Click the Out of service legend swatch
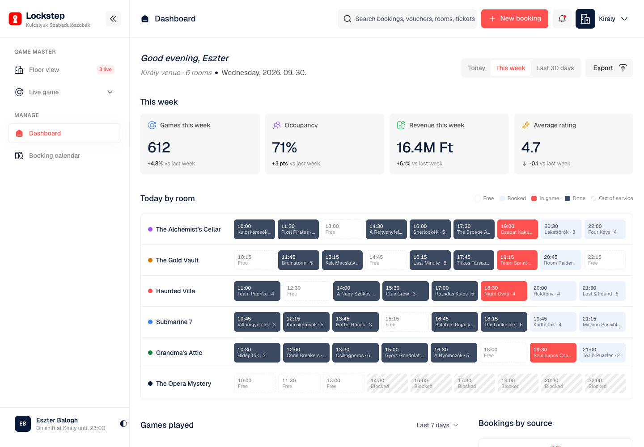The height and width of the screenshot is (447, 644). (593, 198)
